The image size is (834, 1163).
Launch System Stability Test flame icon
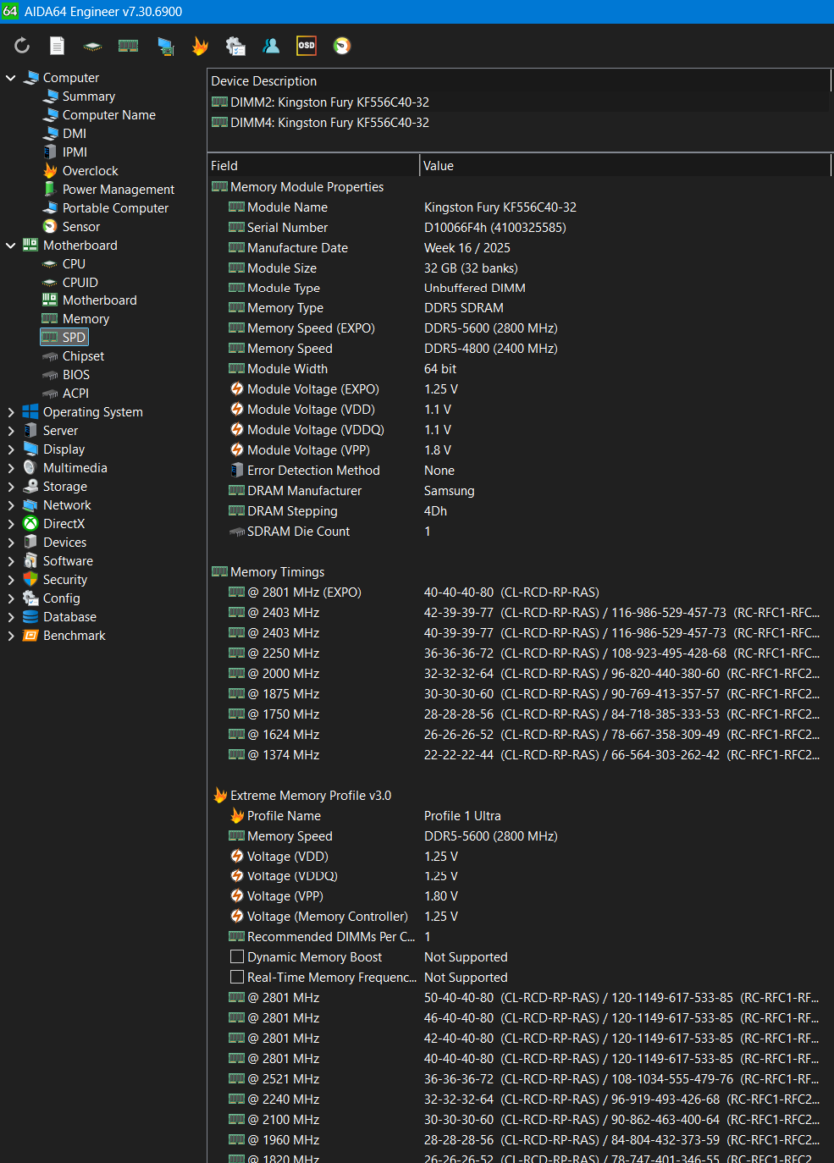(200, 46)
